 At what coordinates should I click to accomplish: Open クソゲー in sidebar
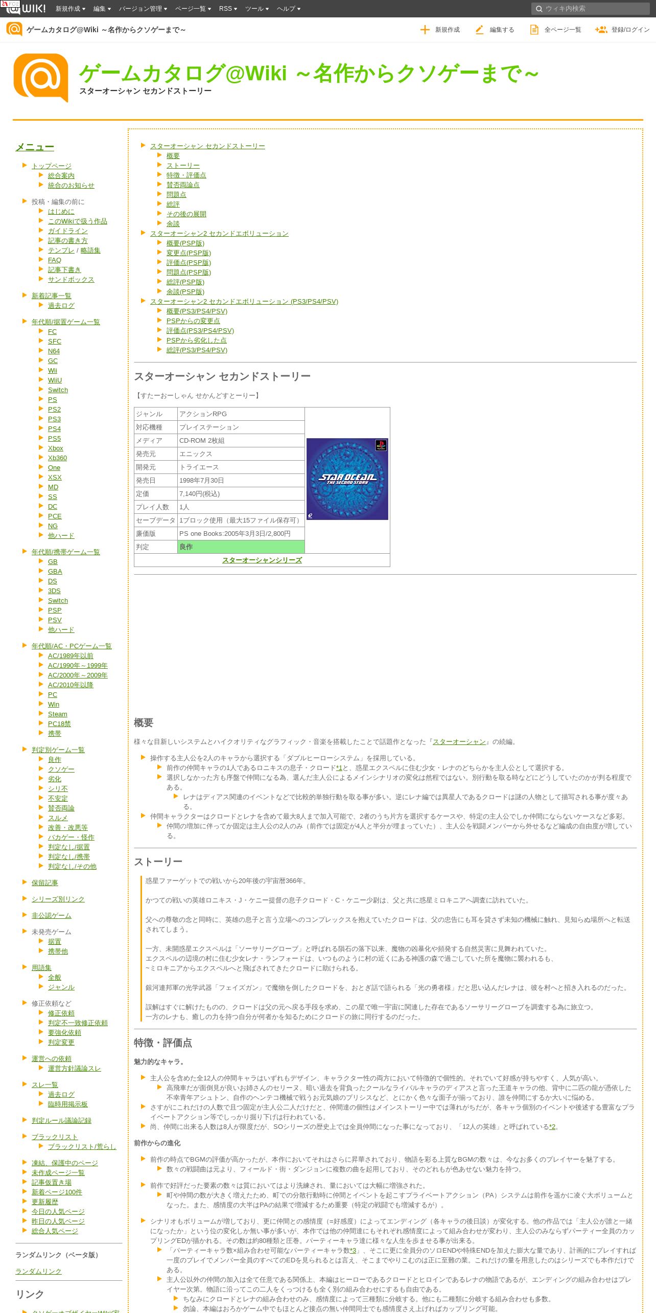tap(61, 769)
